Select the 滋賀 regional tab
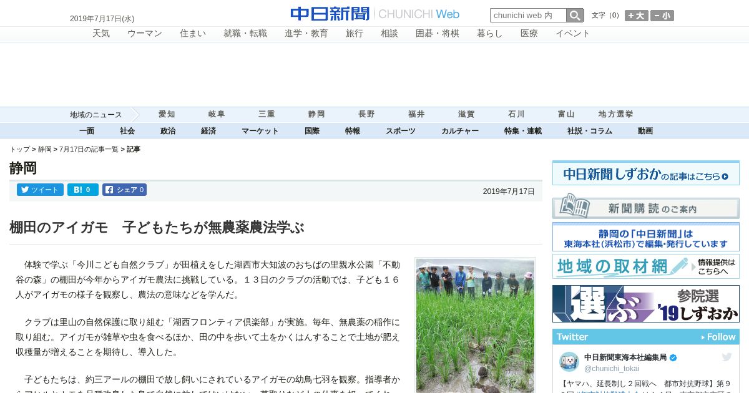 tap(466, 115)
